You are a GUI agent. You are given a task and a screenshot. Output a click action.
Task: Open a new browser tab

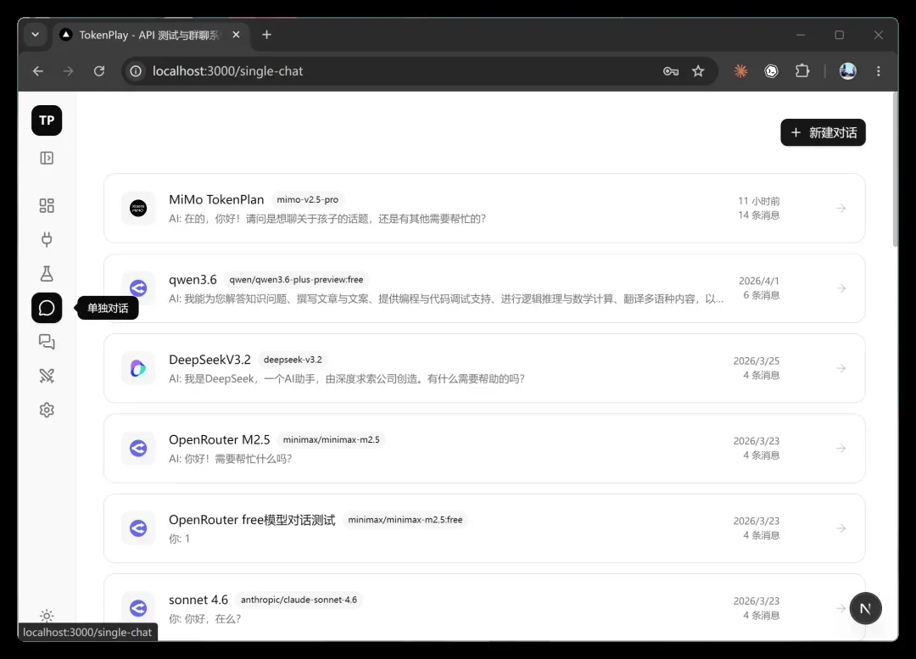pos(266,35)
